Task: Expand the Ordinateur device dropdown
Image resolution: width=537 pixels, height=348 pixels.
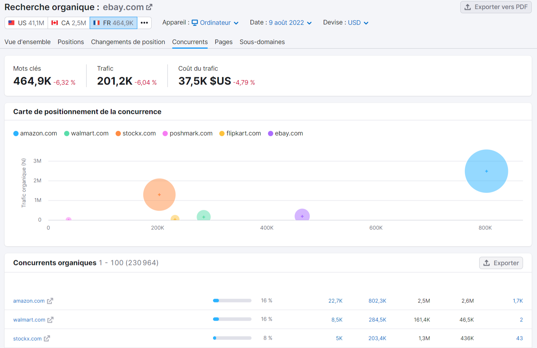Action: pyautogui.click(x=215, y=23)
